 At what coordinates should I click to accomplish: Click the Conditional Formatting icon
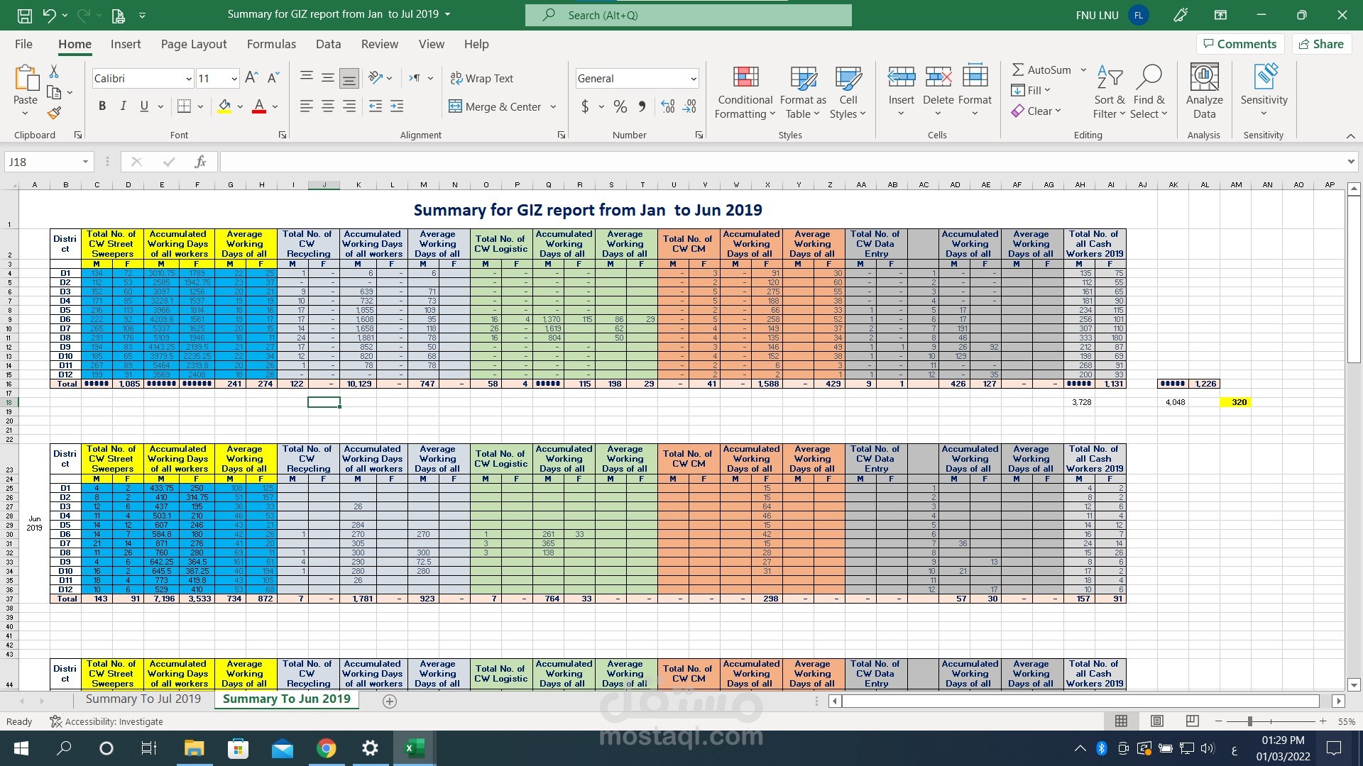coord(745,78)
